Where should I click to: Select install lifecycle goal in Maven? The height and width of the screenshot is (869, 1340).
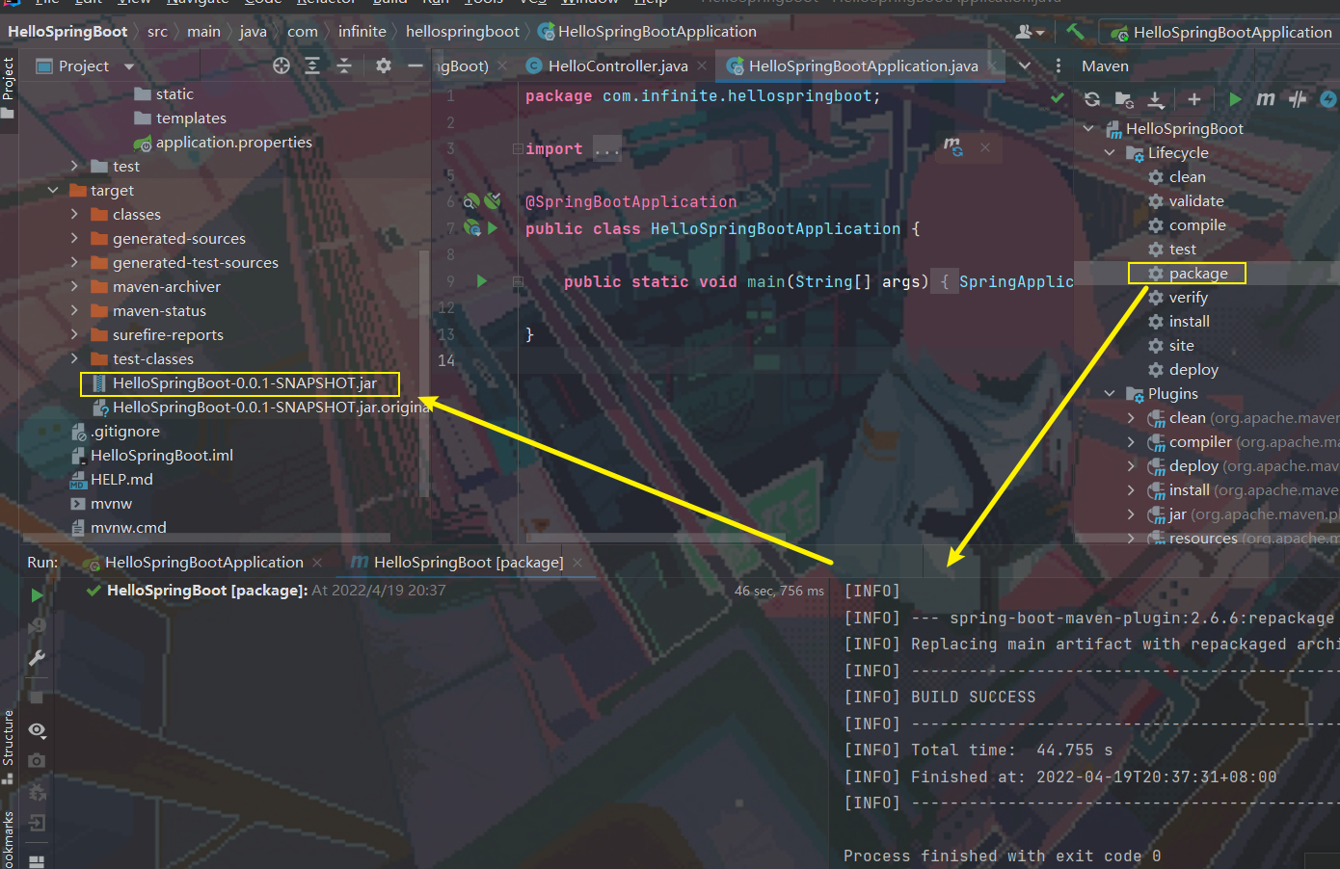[x=1189, y=321]
